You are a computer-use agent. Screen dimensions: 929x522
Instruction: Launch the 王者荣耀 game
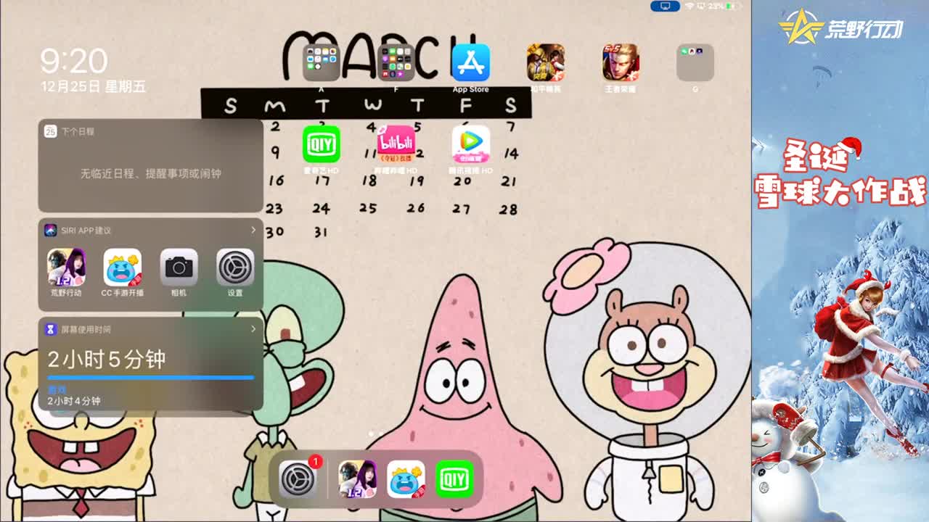tap(621, 62)
